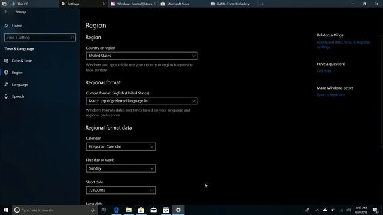Click the volume speaker tray icon
383x215 pixels.
(x=349, y=210)
